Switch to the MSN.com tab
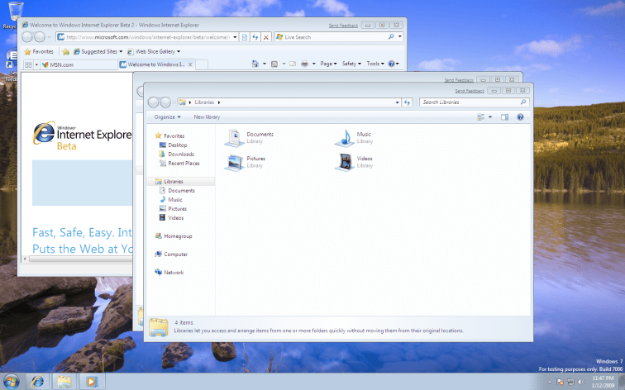Viewport: 625px width, 390px height. coord(79,64)
